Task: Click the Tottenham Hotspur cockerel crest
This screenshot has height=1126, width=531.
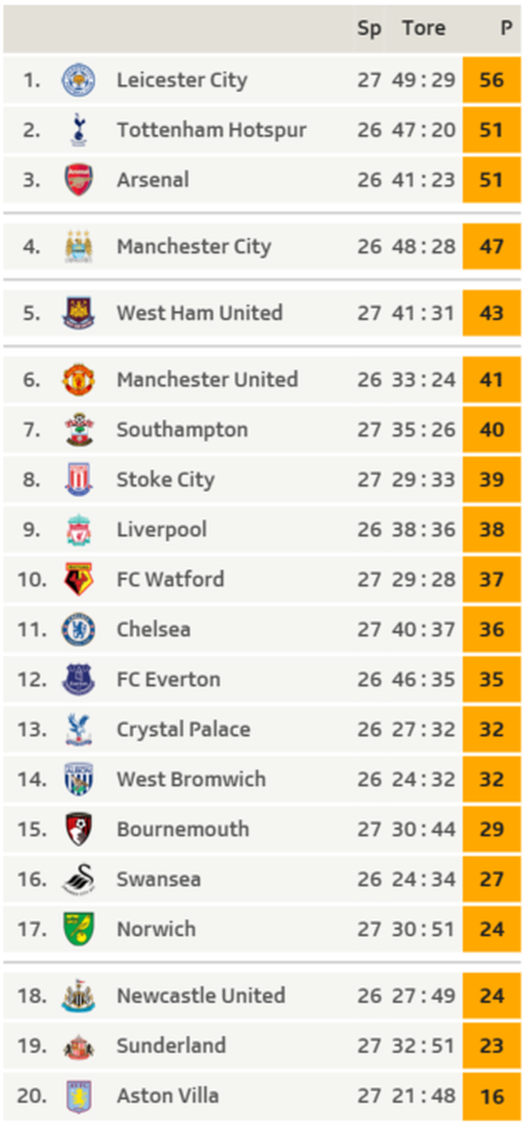Action: [78, 130]
